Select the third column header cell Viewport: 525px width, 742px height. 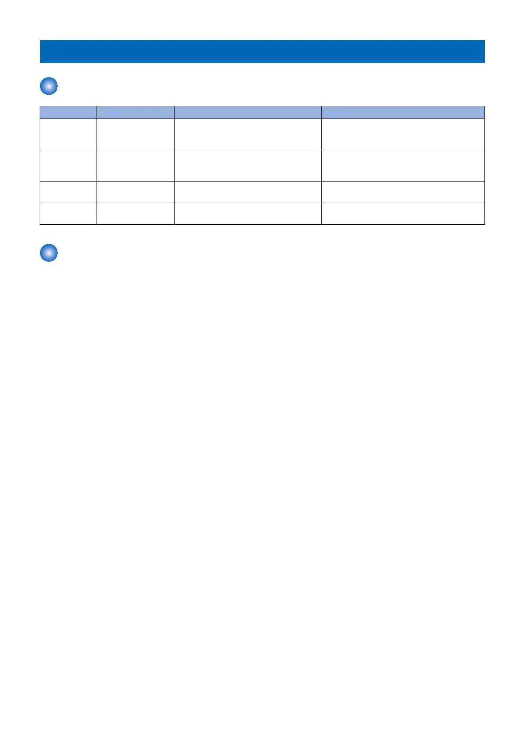(x=248, y=112)
